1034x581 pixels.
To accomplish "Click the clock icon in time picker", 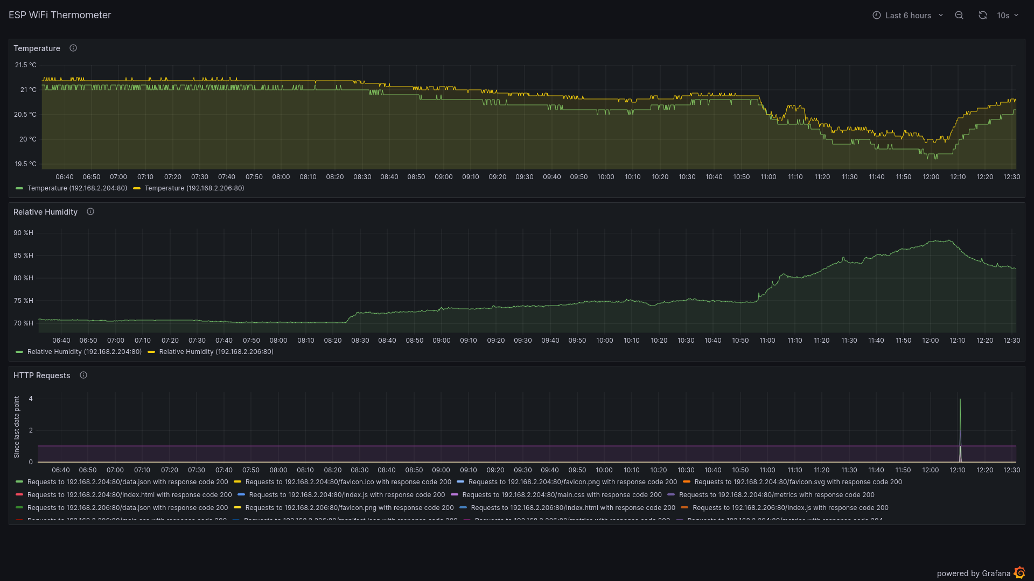I will 877,15.
